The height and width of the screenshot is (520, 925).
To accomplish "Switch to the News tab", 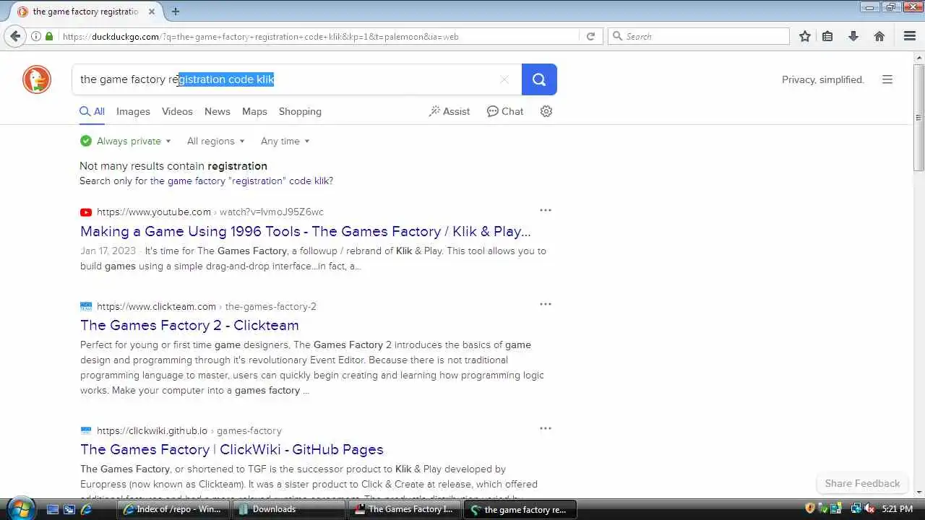I will click(217, 111).
